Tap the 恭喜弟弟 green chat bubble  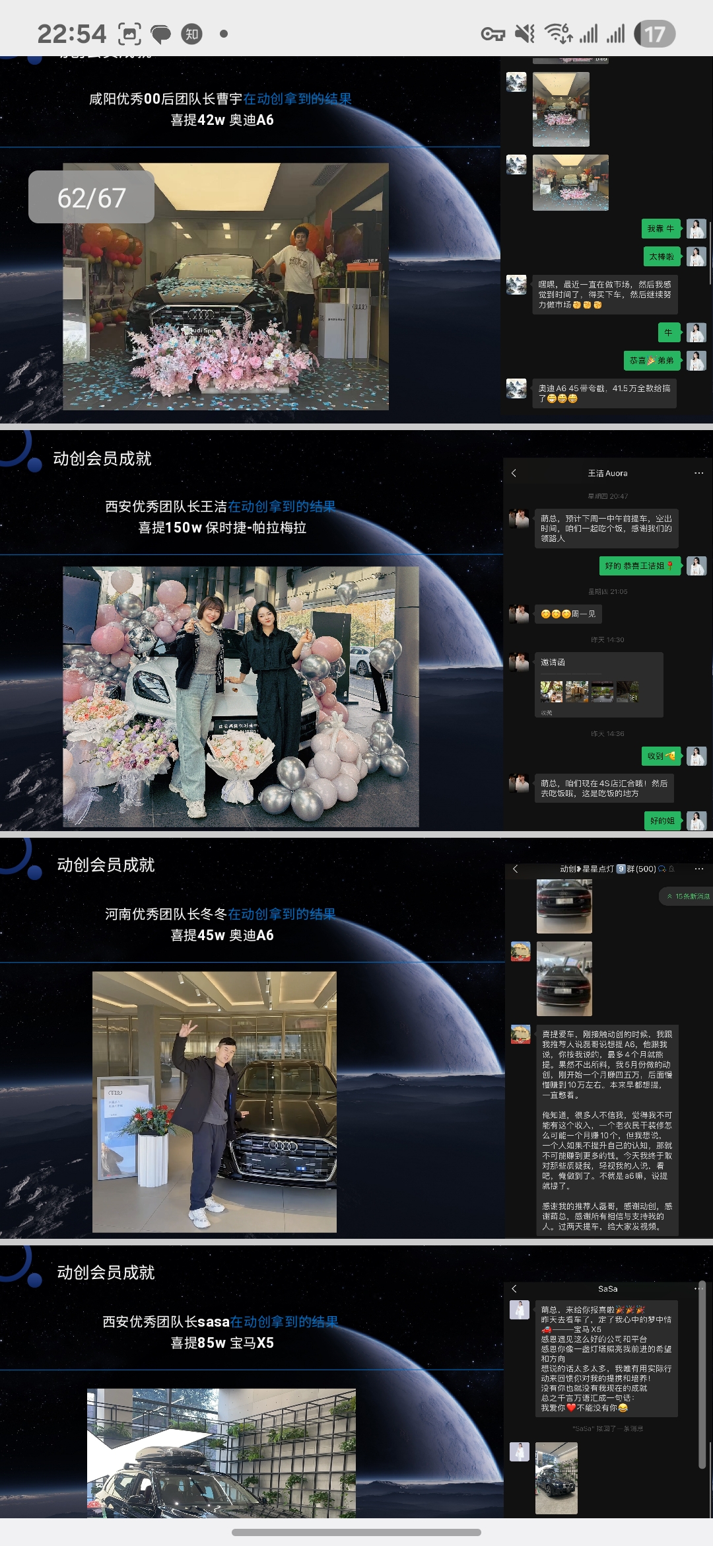(x=652, y=360)
